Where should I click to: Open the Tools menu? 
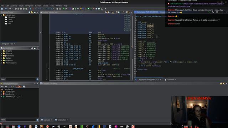[x=52, y=6]
